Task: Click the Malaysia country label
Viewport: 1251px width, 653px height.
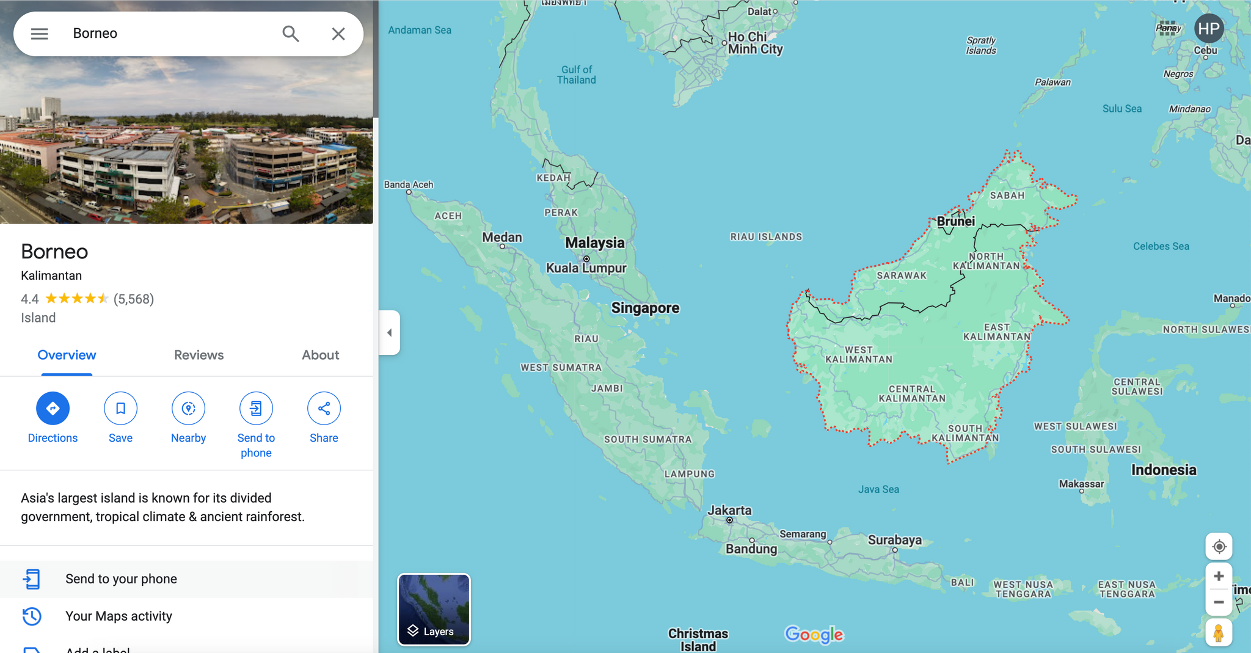Action: pos(595,243)
